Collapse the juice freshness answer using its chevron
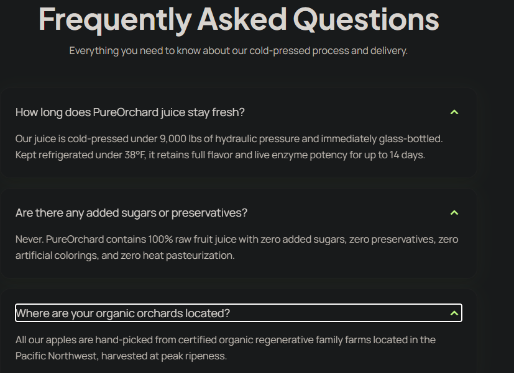 pos(454,112)
